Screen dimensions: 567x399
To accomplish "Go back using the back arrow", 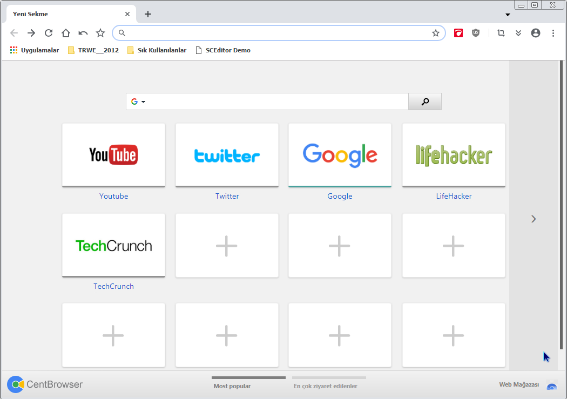I will (14, 33).
